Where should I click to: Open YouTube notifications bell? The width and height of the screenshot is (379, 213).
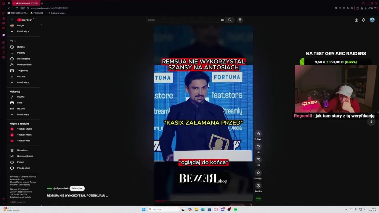[x=364, y=20]
